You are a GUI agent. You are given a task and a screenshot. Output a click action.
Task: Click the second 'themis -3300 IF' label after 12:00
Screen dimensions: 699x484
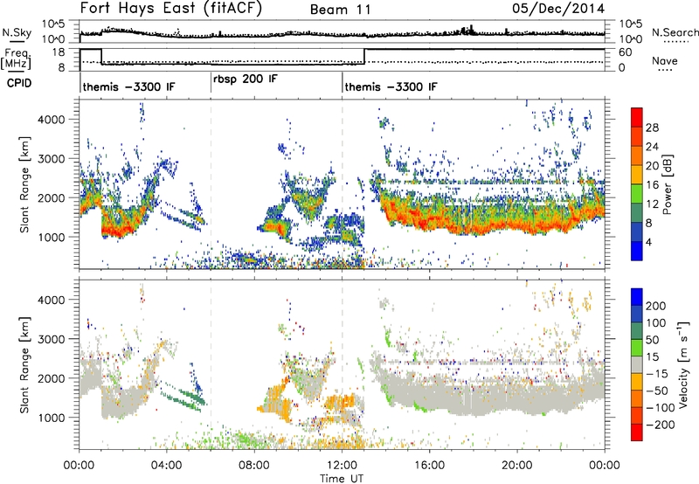pos(391,86)
